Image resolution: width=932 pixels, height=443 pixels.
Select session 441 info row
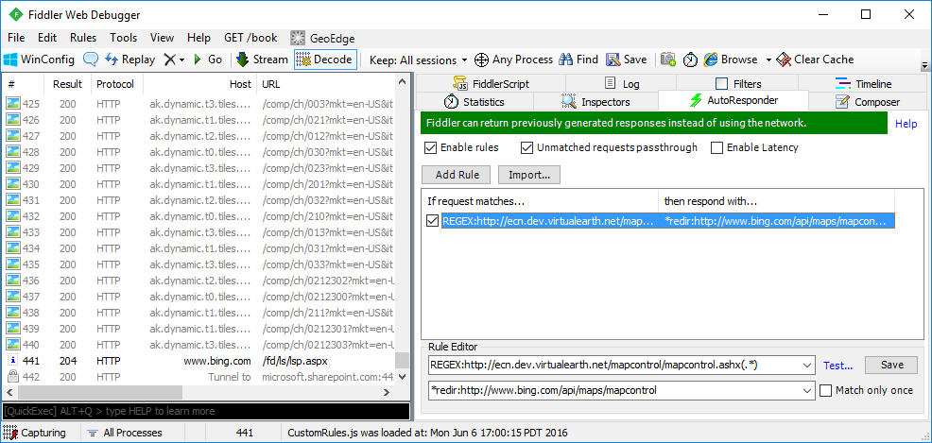point(199,361)
